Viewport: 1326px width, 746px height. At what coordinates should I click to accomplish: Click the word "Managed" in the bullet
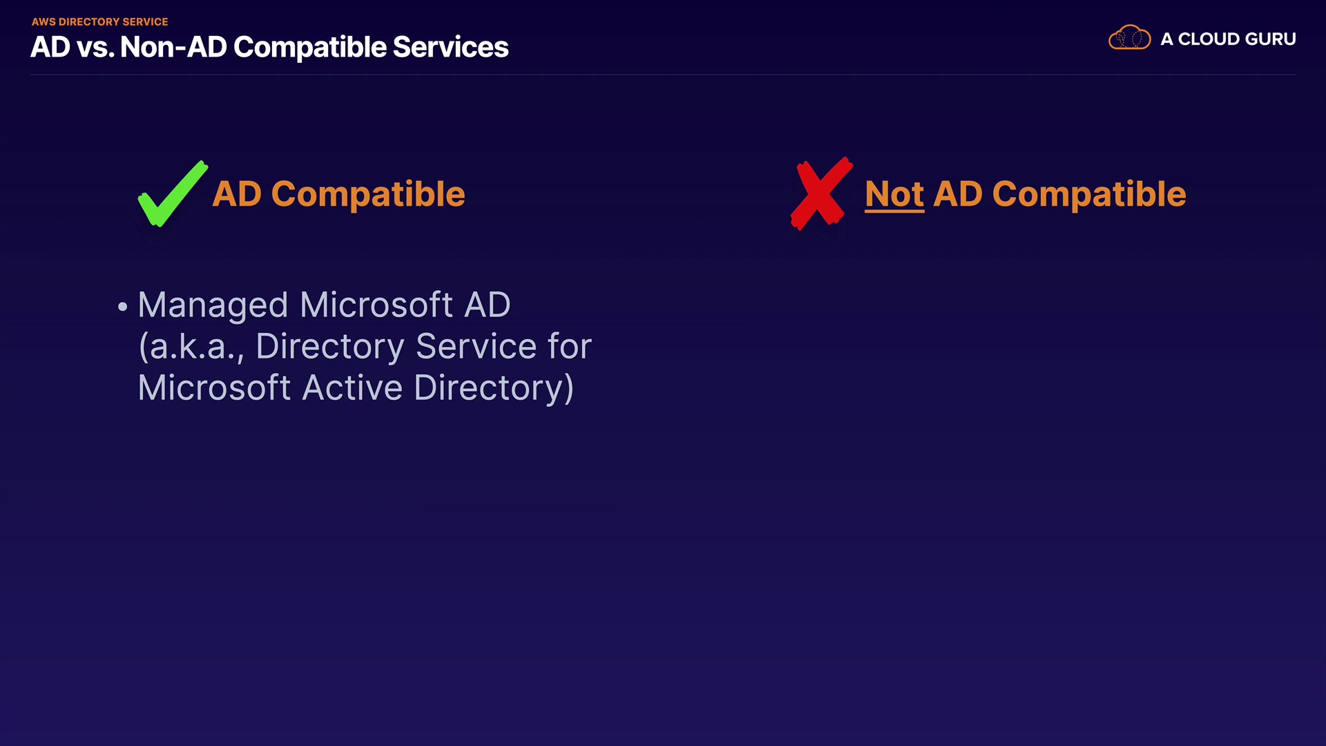tap(213, 305)
